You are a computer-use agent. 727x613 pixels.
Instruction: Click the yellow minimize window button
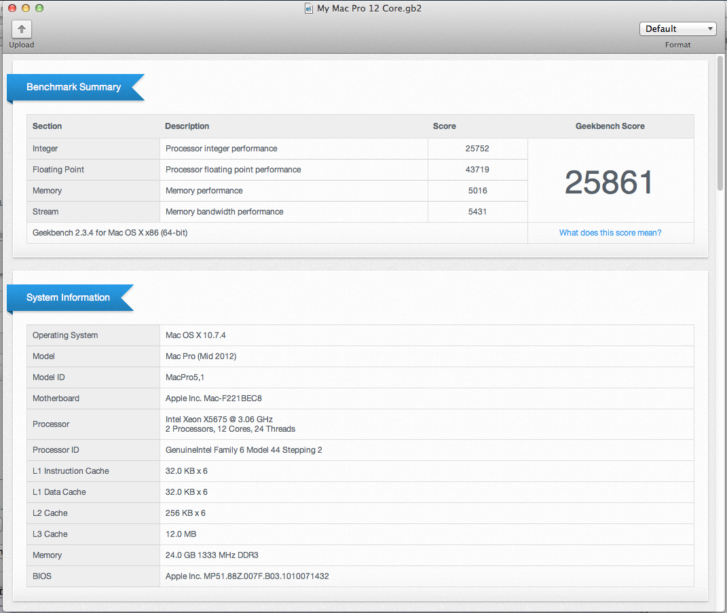pyautogui.click(x=26, y=8)
